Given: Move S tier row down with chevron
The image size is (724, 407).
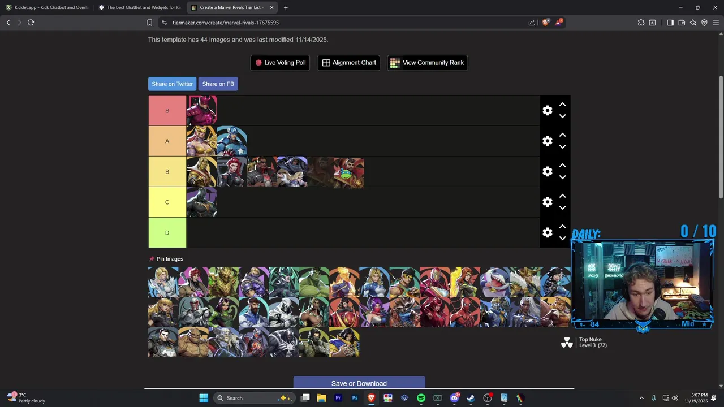Looking at the screenshot, I should tap(562, 116).
